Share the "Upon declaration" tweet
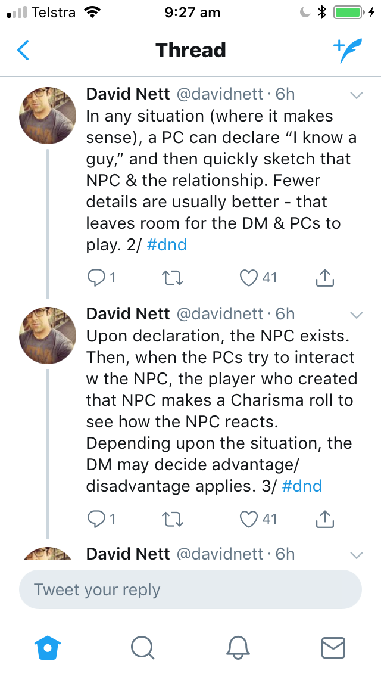 coord(324,519)
